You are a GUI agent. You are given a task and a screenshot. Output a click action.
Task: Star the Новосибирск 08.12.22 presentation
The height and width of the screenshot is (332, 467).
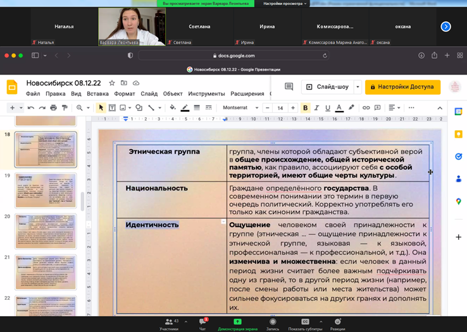112,83
